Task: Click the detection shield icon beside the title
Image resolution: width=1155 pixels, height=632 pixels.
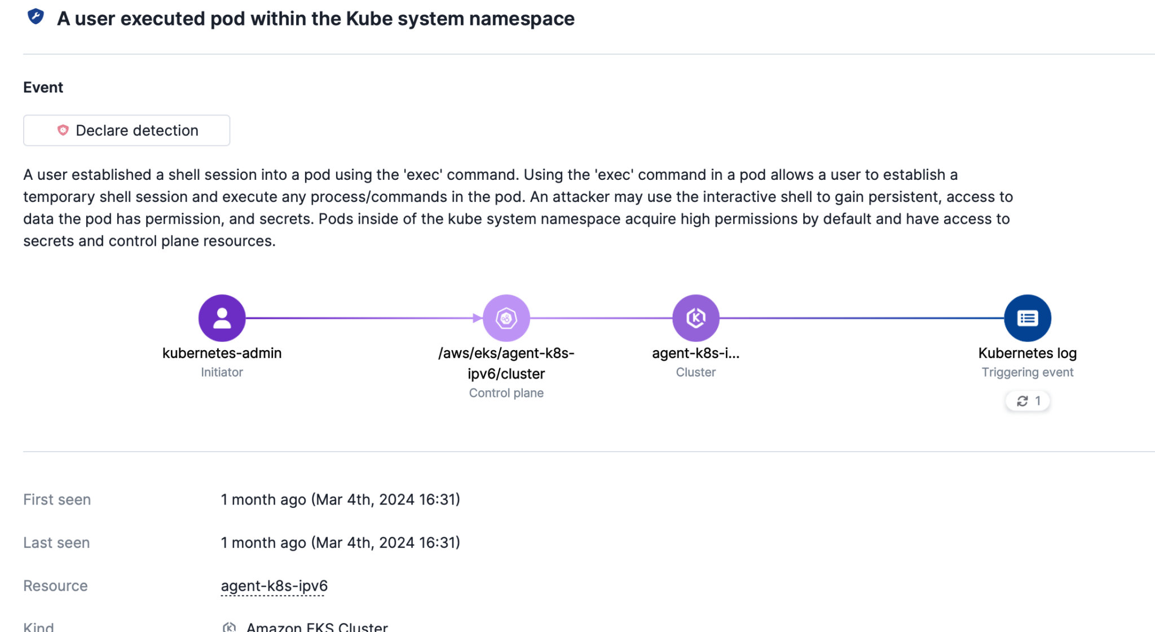Action: click(x=35, y=17)
